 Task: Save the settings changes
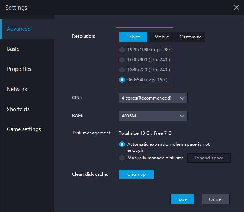[182, 199]
